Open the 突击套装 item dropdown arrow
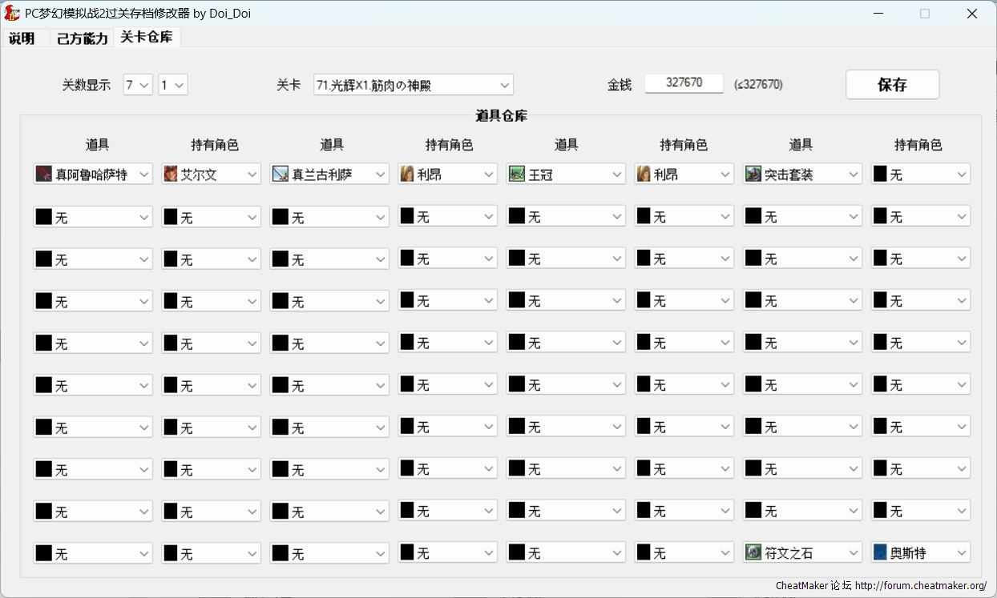The height and width of the screenshot is (598, 997). coord(853,174)
